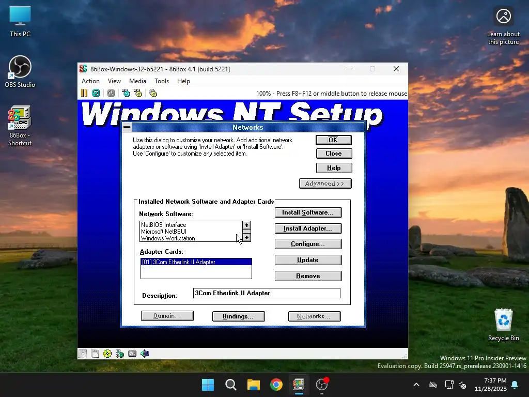
Task: Open the View menu in 86Box
Action: 114,81
